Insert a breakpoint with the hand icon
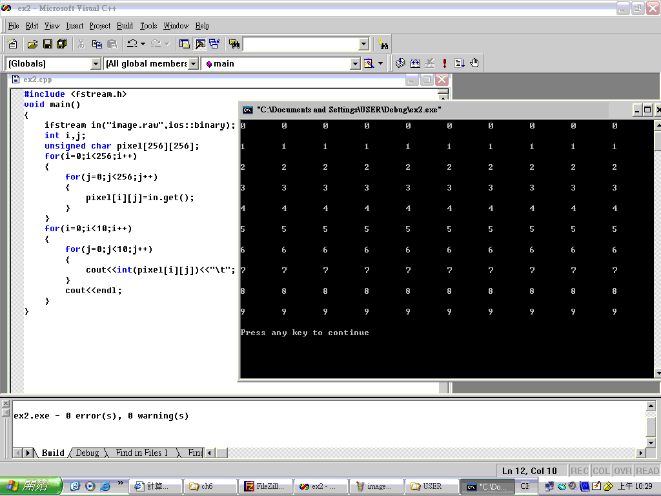 click(x=474, y=63)
